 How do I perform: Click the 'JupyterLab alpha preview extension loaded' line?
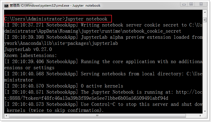[103, 37]
